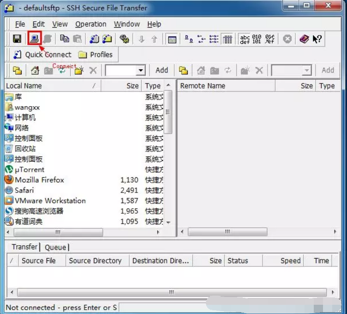Select Mozilla Firefox in the local list
The image size is (347, 314).
[39, 180]
